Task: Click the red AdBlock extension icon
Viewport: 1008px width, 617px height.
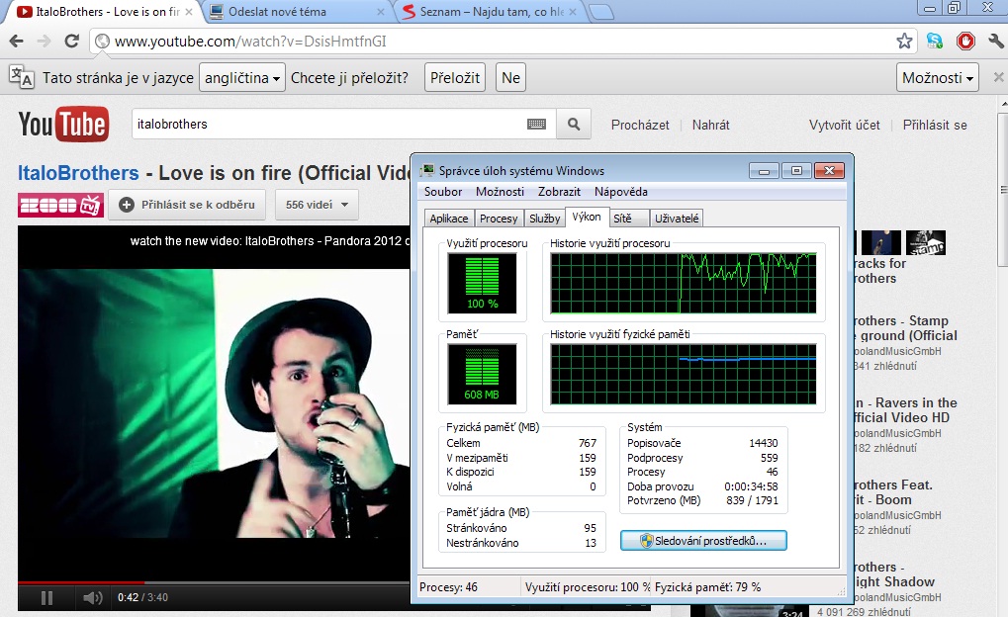Action: 965,42
